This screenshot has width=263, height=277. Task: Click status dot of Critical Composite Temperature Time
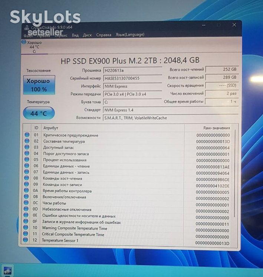point(26,234)
